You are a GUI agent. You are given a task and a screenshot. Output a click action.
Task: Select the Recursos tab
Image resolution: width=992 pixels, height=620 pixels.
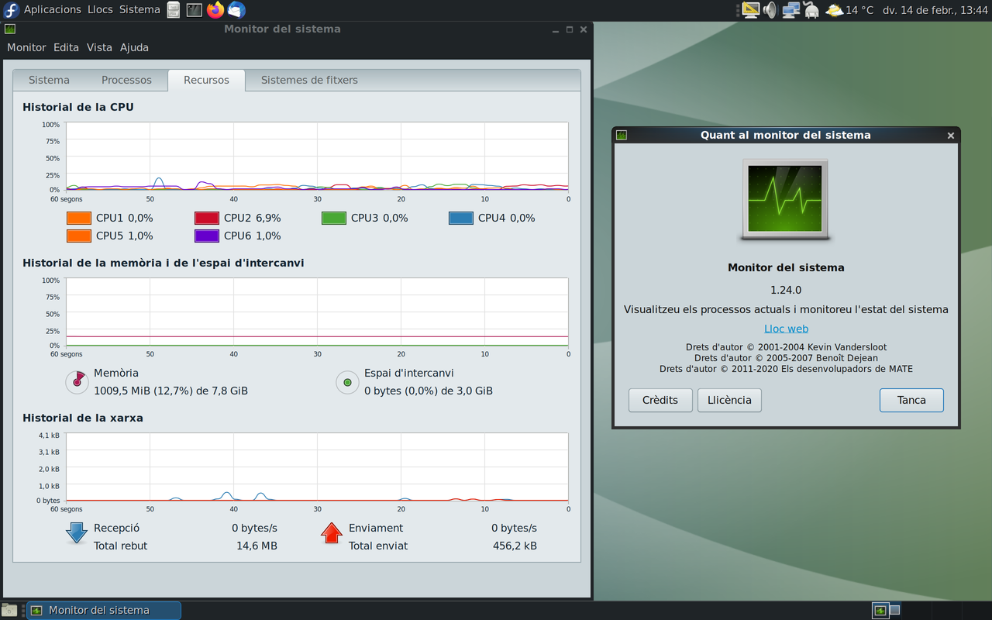coord(206,80)
